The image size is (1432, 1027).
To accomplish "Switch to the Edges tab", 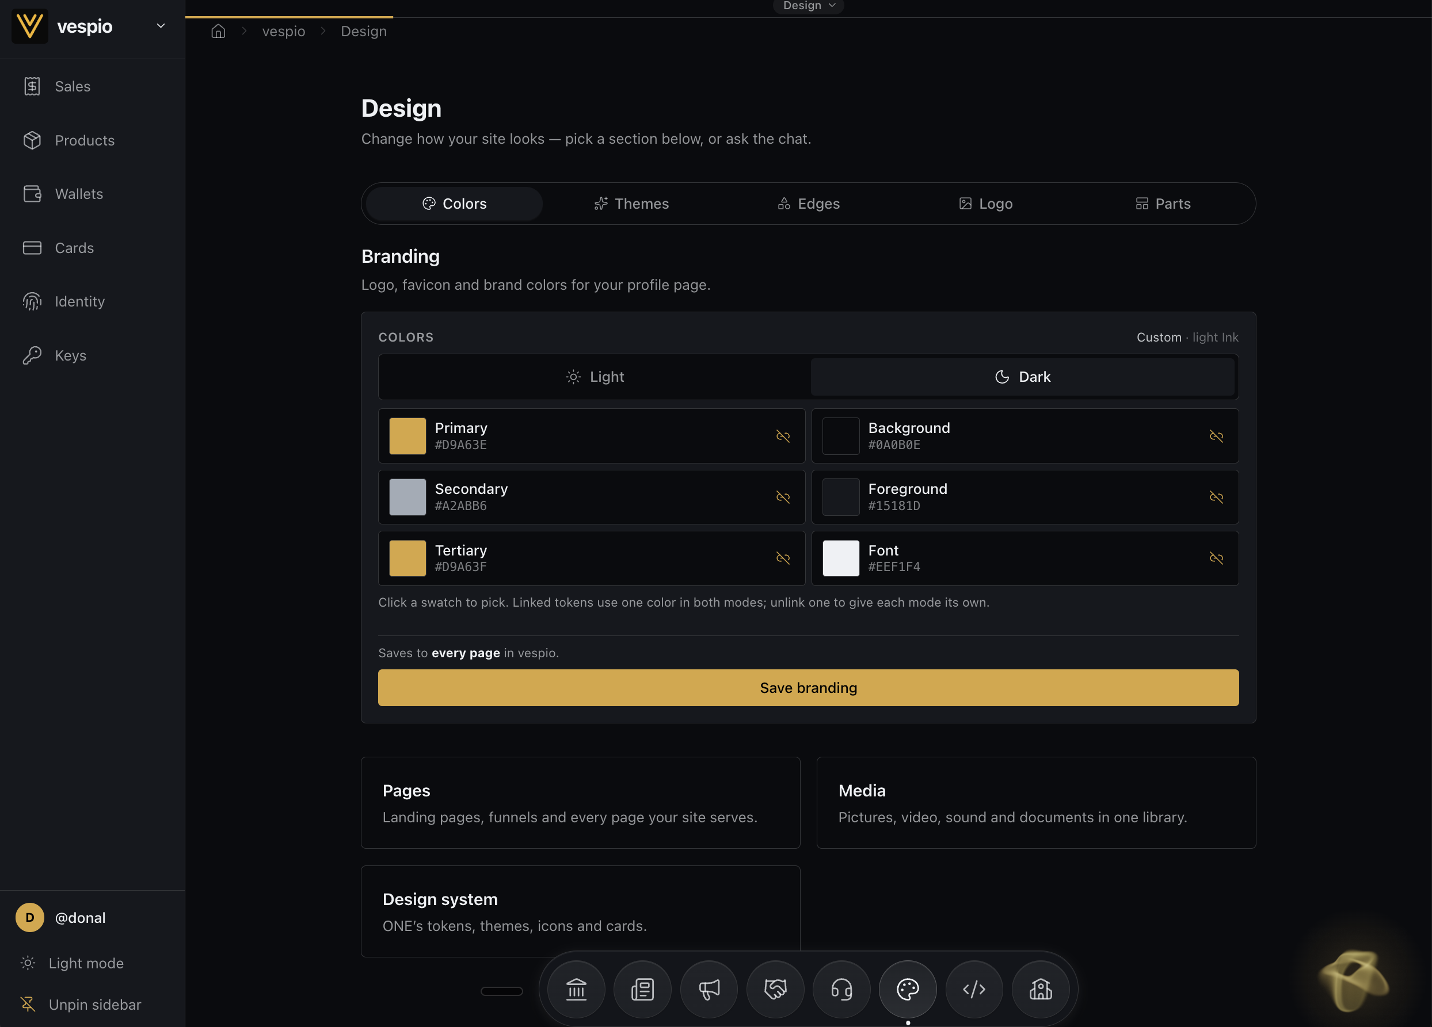I will 808,204.
